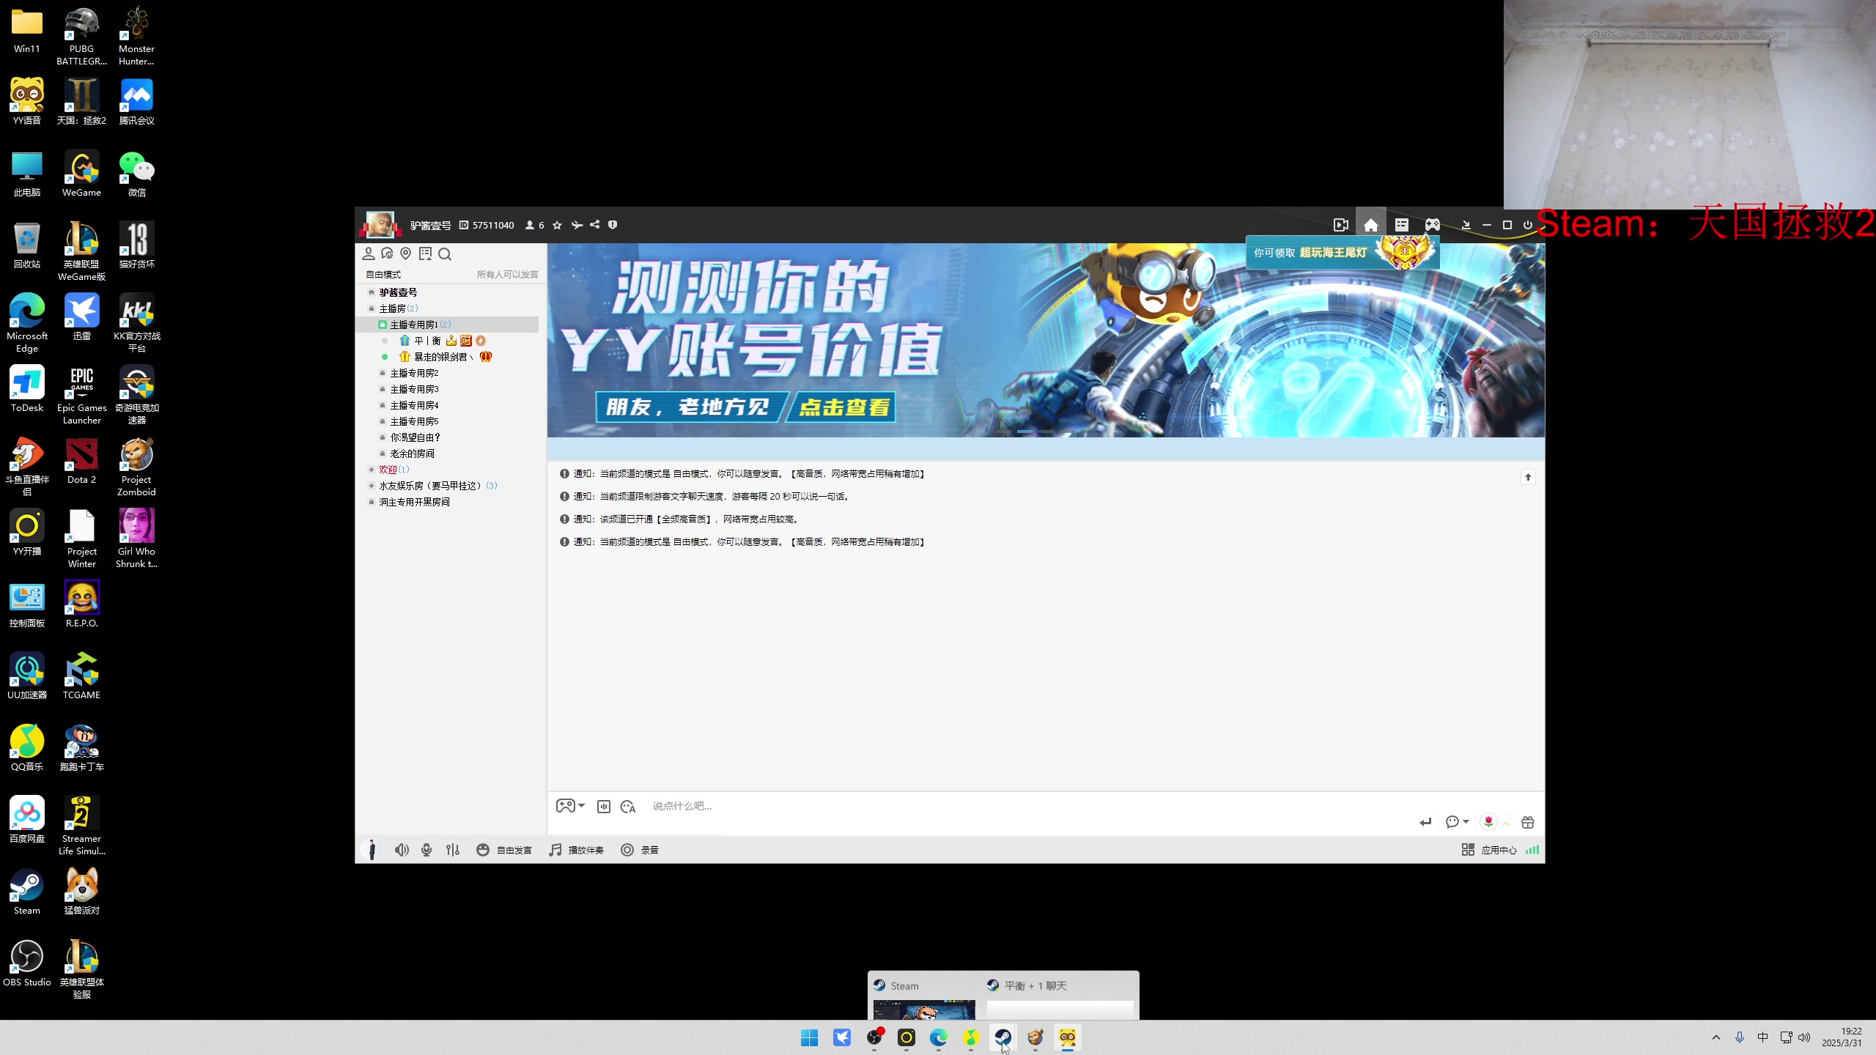Image resolution: width=1876 pixels, height=1055 pixels.
Task: Toggle microphone in Windows system tray
Action: (x=1740, y=1037)
